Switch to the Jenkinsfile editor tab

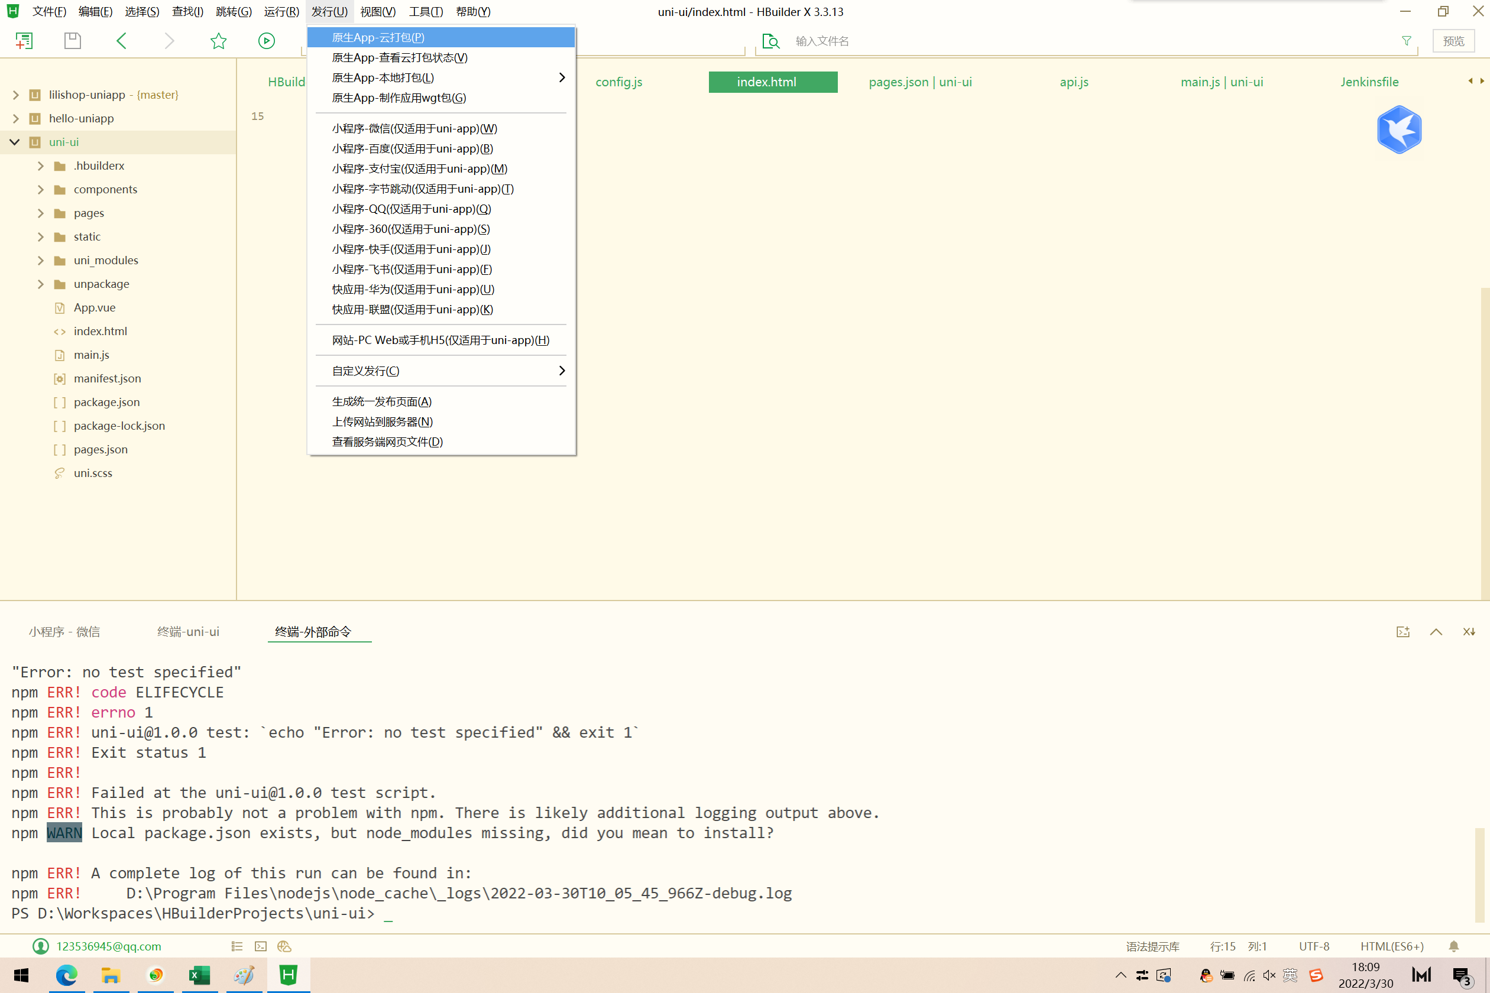pyautogui.click(x=1369, y=82)
